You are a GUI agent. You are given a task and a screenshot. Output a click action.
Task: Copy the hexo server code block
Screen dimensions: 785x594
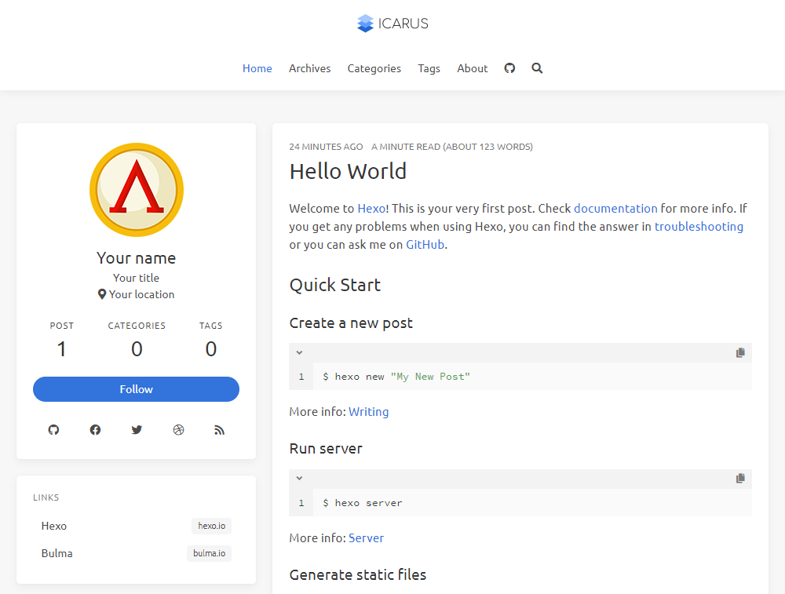[x=740, y=479]
